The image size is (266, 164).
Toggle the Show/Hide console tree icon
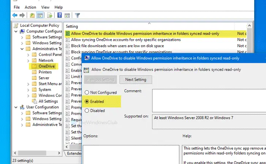click(x=40, y=16)
